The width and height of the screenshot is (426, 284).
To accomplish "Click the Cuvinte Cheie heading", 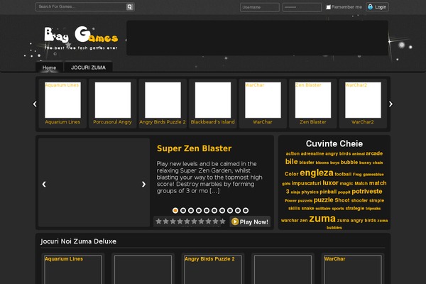I will [334, 143].
